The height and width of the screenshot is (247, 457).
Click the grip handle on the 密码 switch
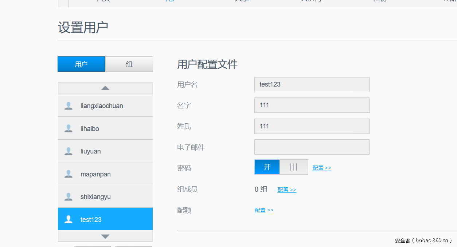coord(294,167)
